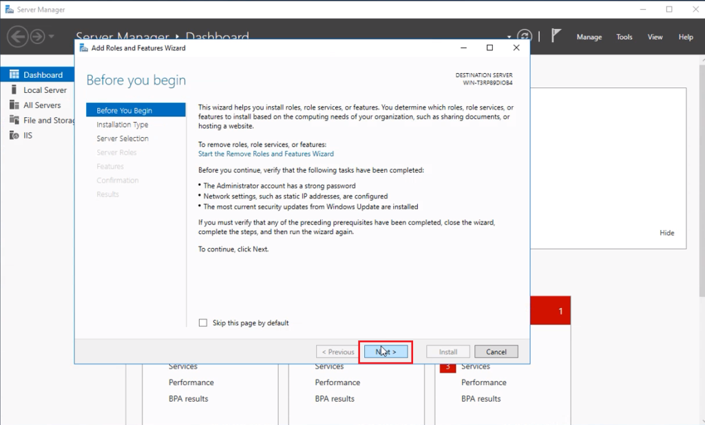The image size is (705, 425).
Task: Open the dropdown beside the refresh icon
Action: 509,37
